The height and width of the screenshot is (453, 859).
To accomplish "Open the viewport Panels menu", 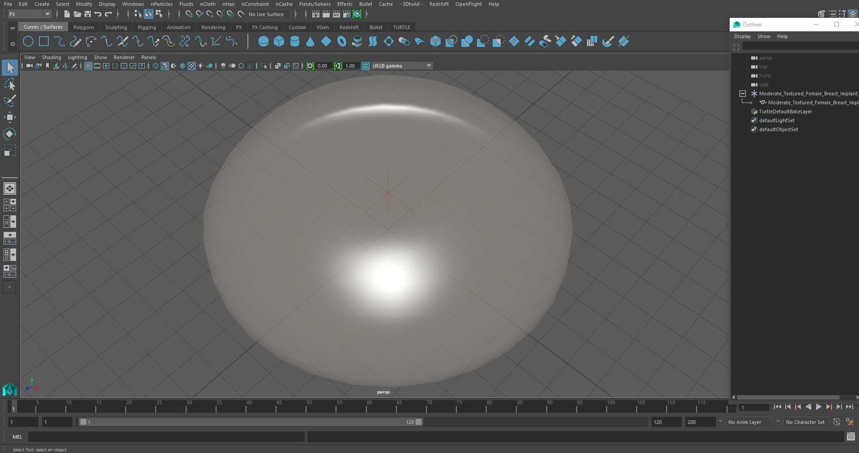I will point(149,57).
